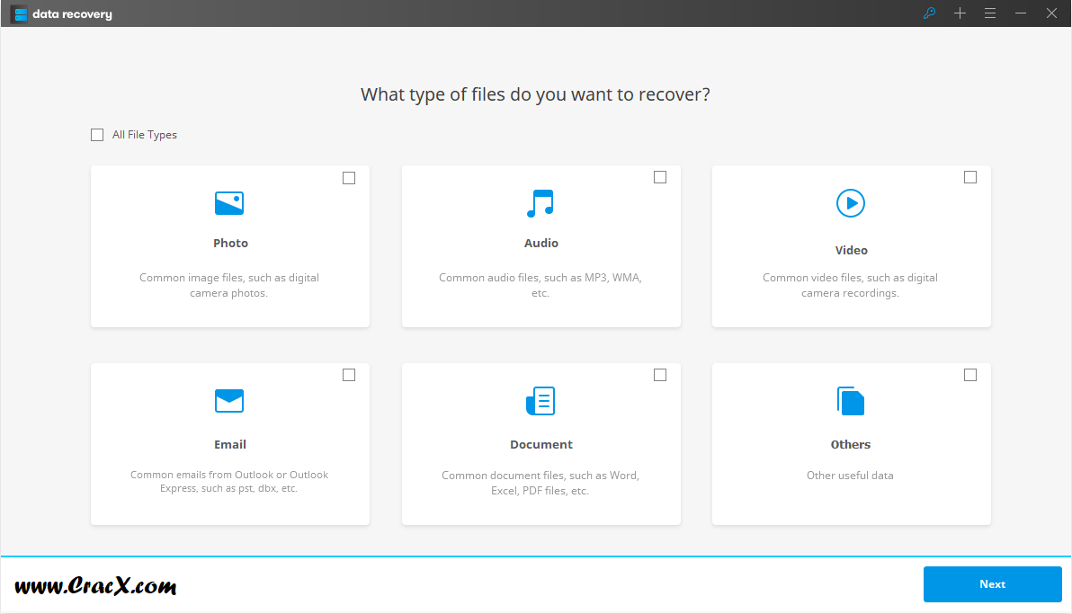Click the 'All File Types' label
This screenshot has width=1072, height=614.
[x=144, y=135]
